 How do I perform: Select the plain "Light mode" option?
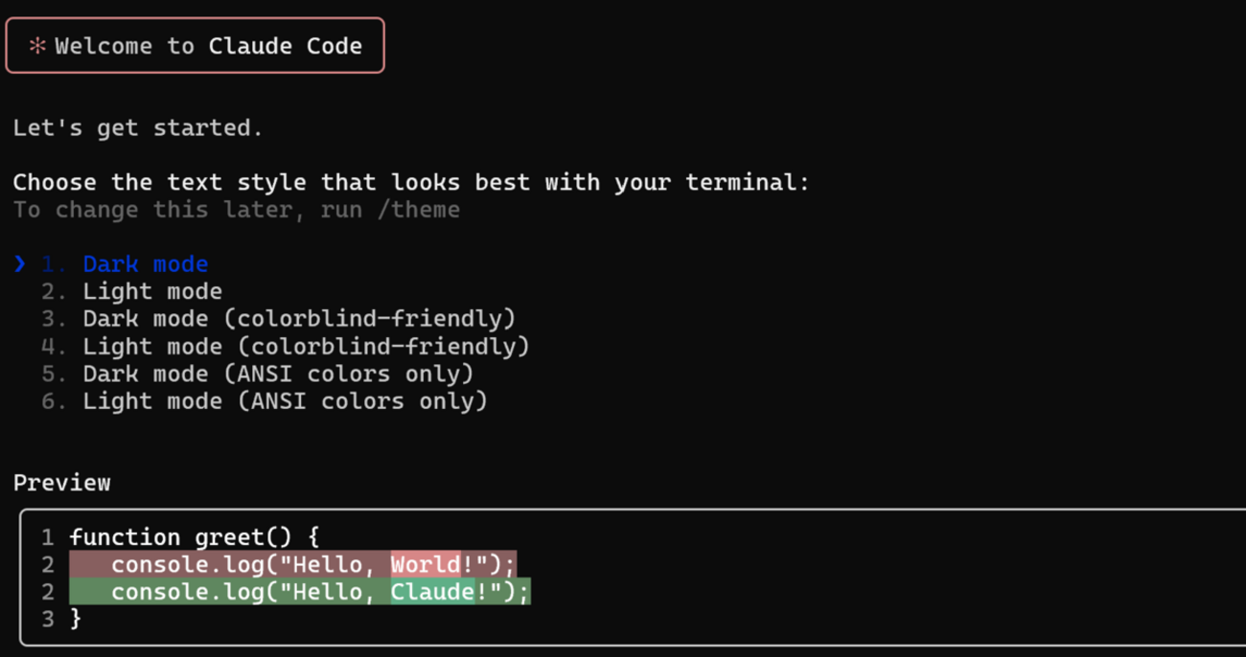pos(151,291)
